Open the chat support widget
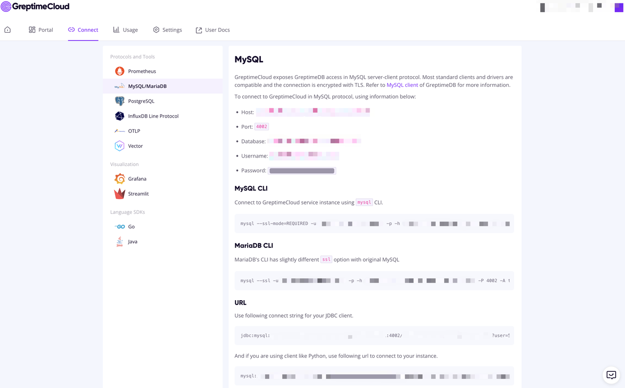The width and height of the screenshot is (625, 388). pos(611,375)
